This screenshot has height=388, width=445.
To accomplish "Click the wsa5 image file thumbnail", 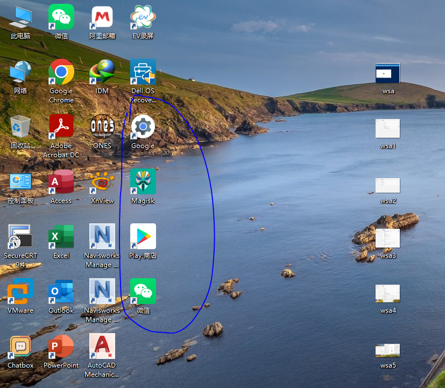I will [x=387, y=351].
